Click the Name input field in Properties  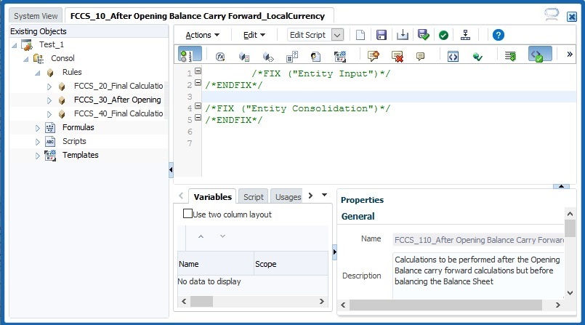tap(478, 240)
